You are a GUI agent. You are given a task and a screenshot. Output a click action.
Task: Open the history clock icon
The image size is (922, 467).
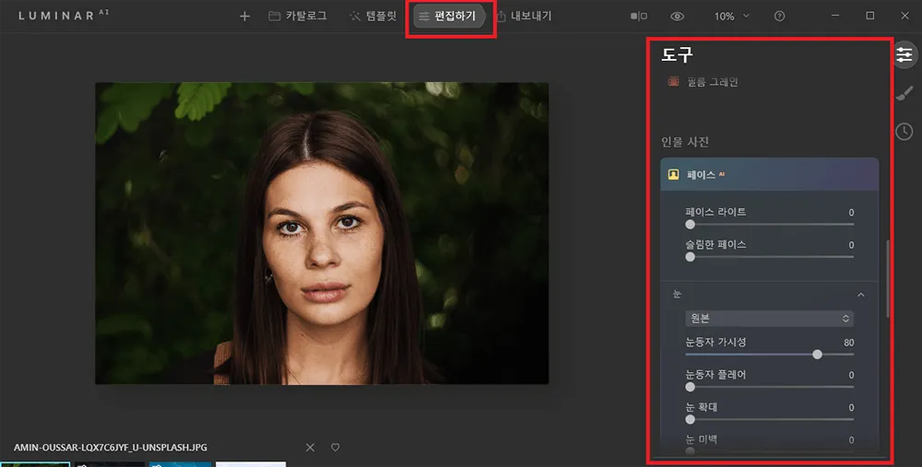[904, 132]
